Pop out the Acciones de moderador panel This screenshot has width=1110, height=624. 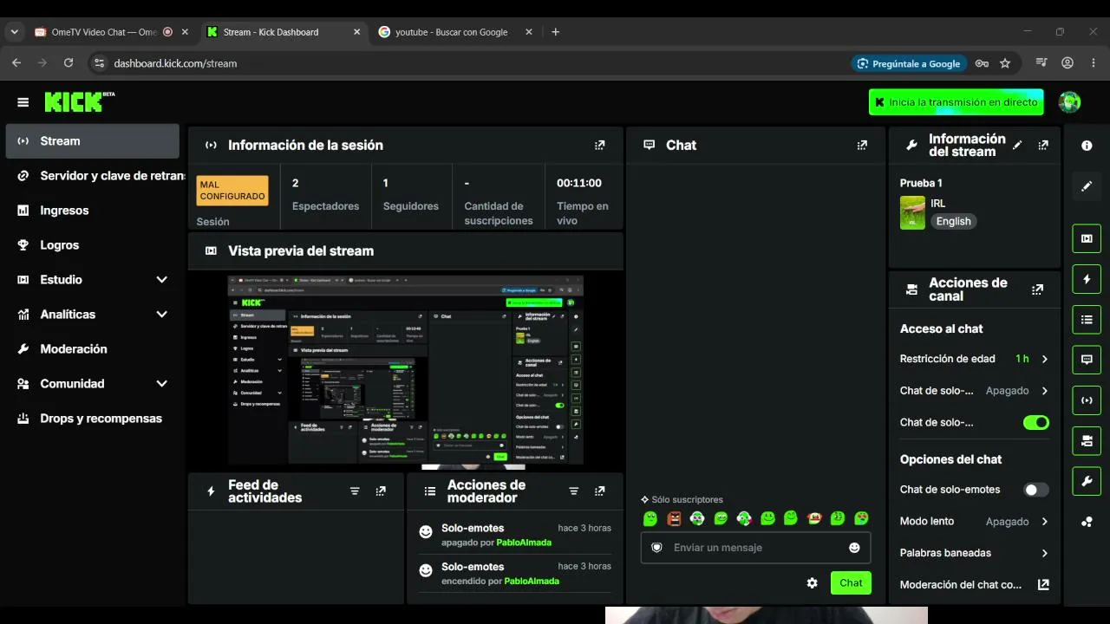pos(599,491)
